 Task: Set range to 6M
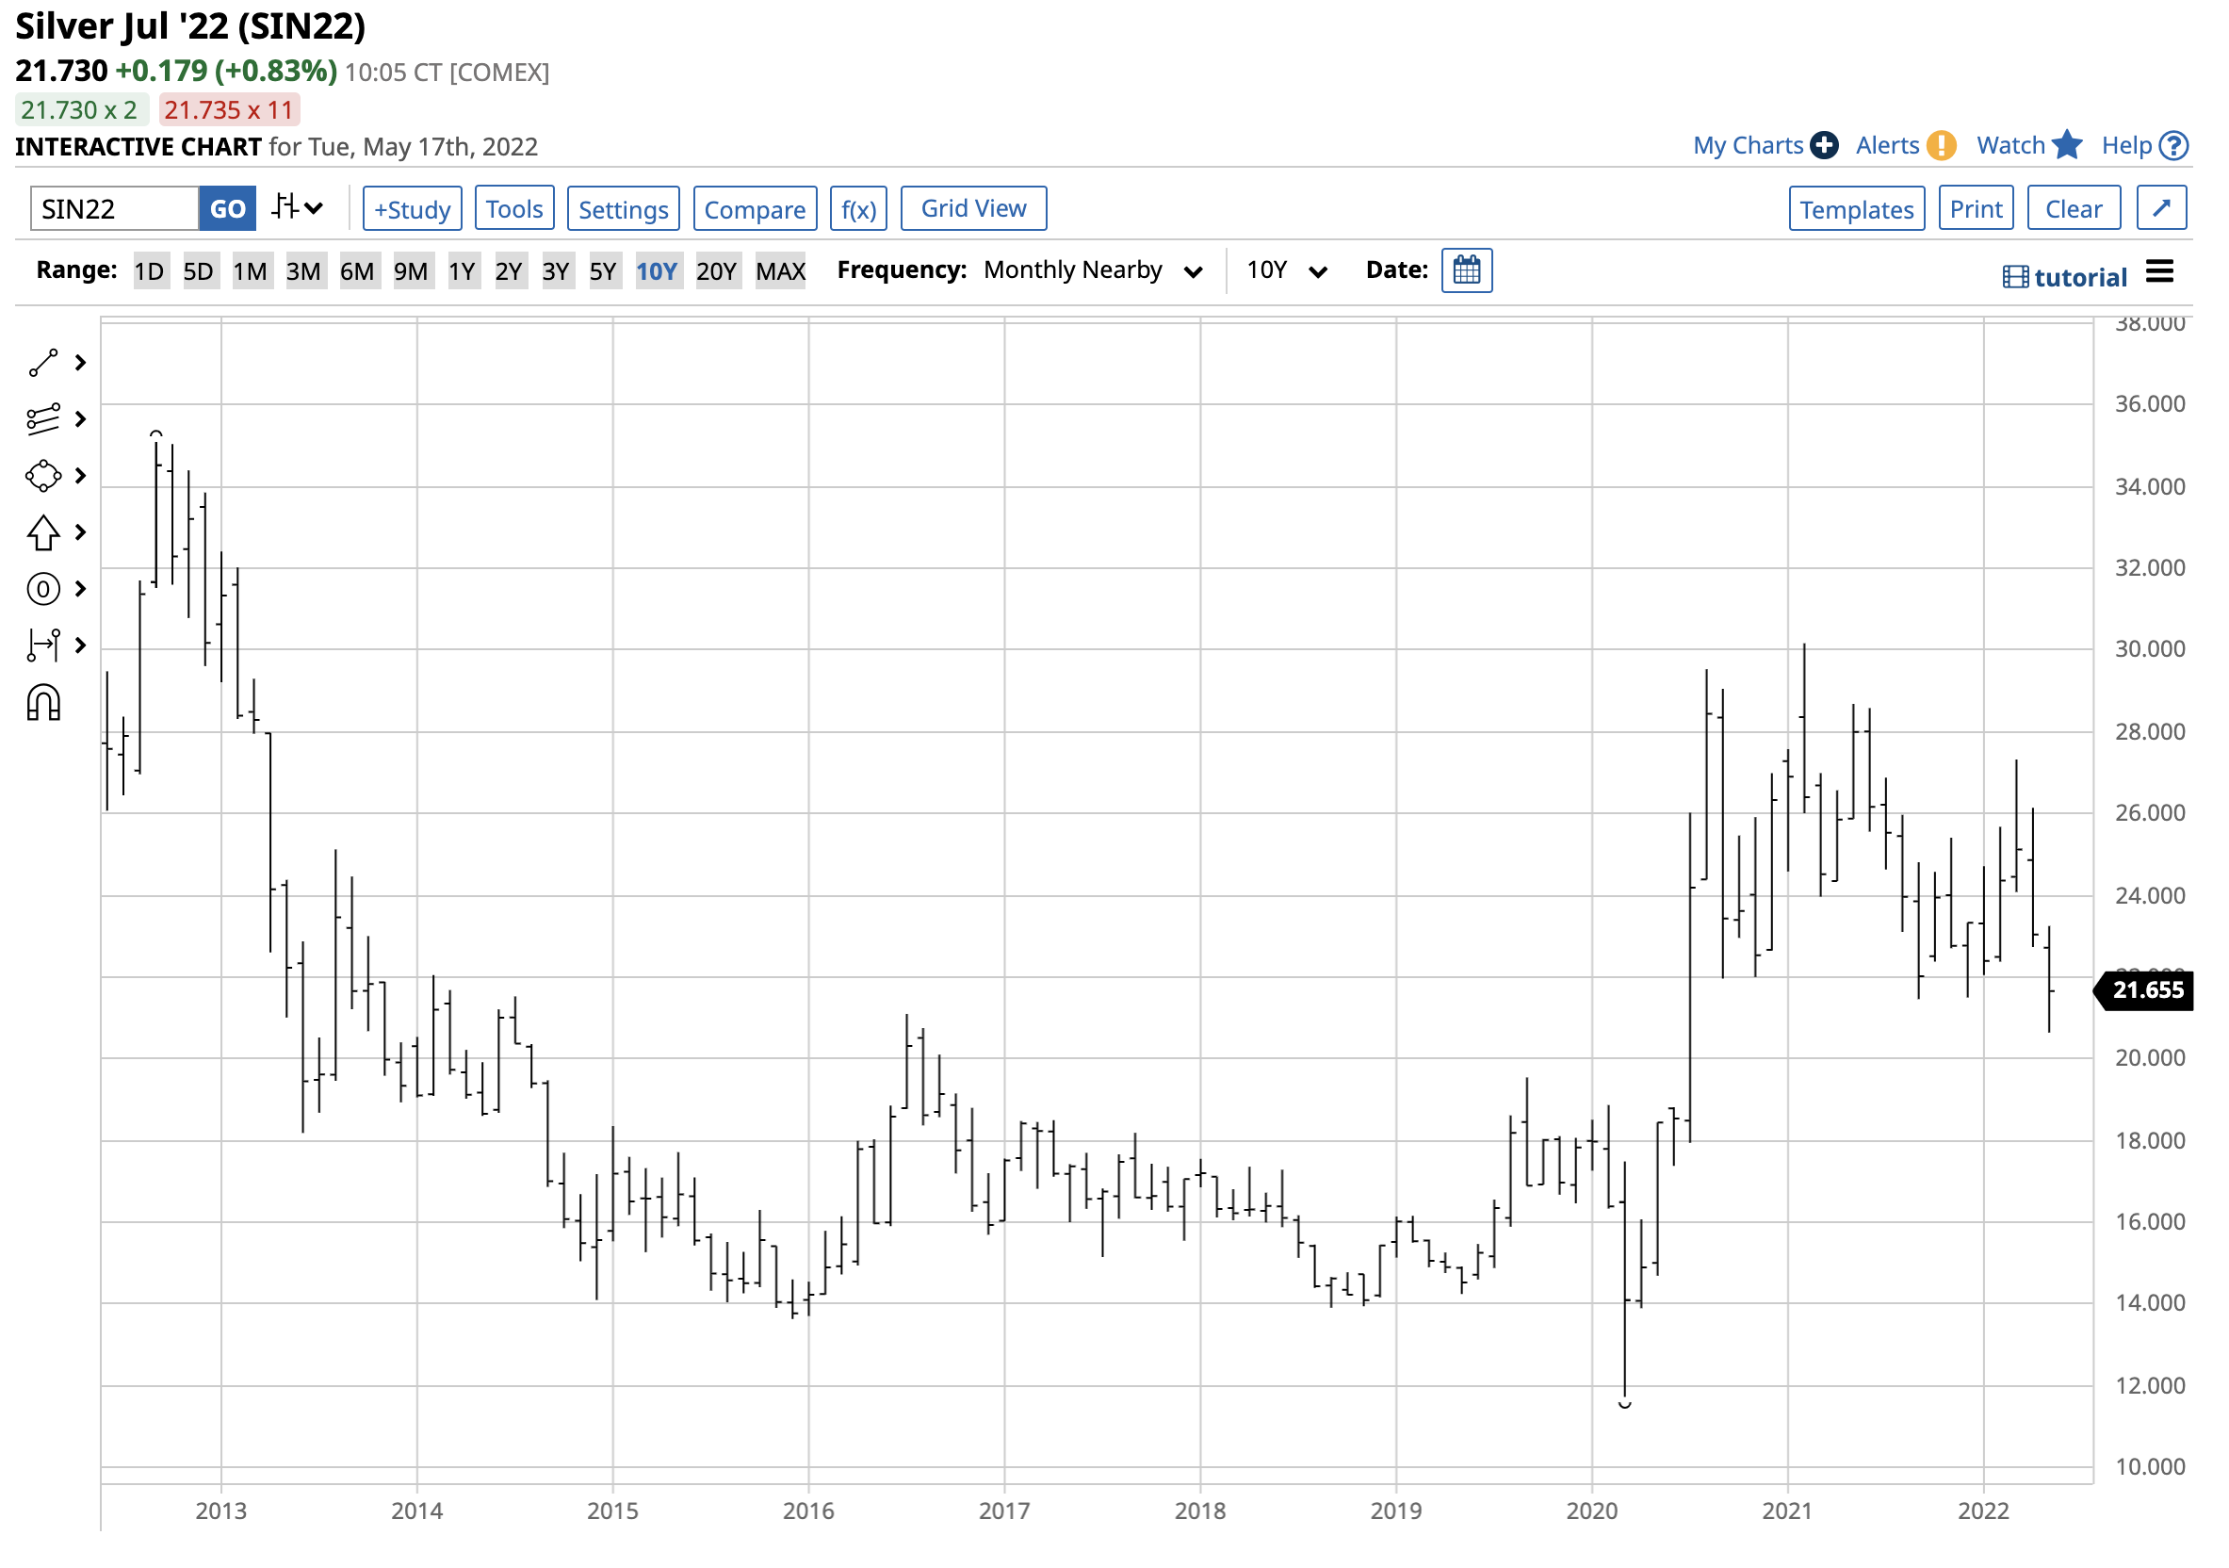pos(358,270)
